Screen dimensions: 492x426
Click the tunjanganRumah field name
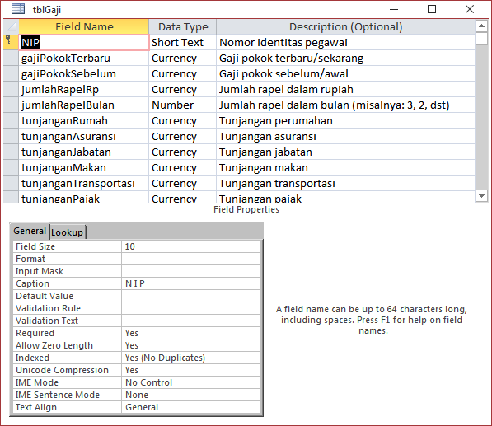click(84, 120)
